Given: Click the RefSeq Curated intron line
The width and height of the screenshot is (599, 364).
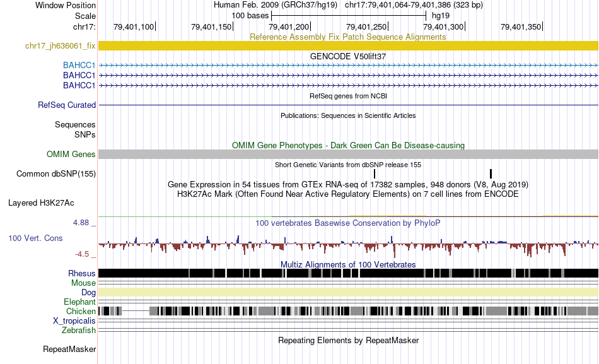Looking at the screenshot, I should pyautogui.click(x=348, y=105).
